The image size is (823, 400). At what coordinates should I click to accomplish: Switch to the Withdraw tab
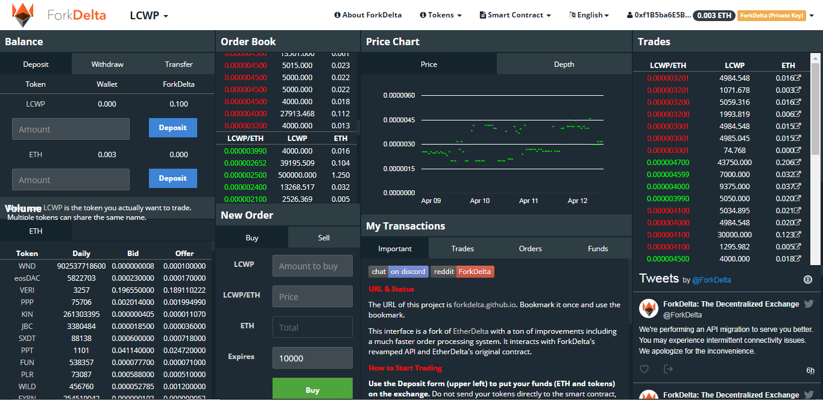pos(107,64)
